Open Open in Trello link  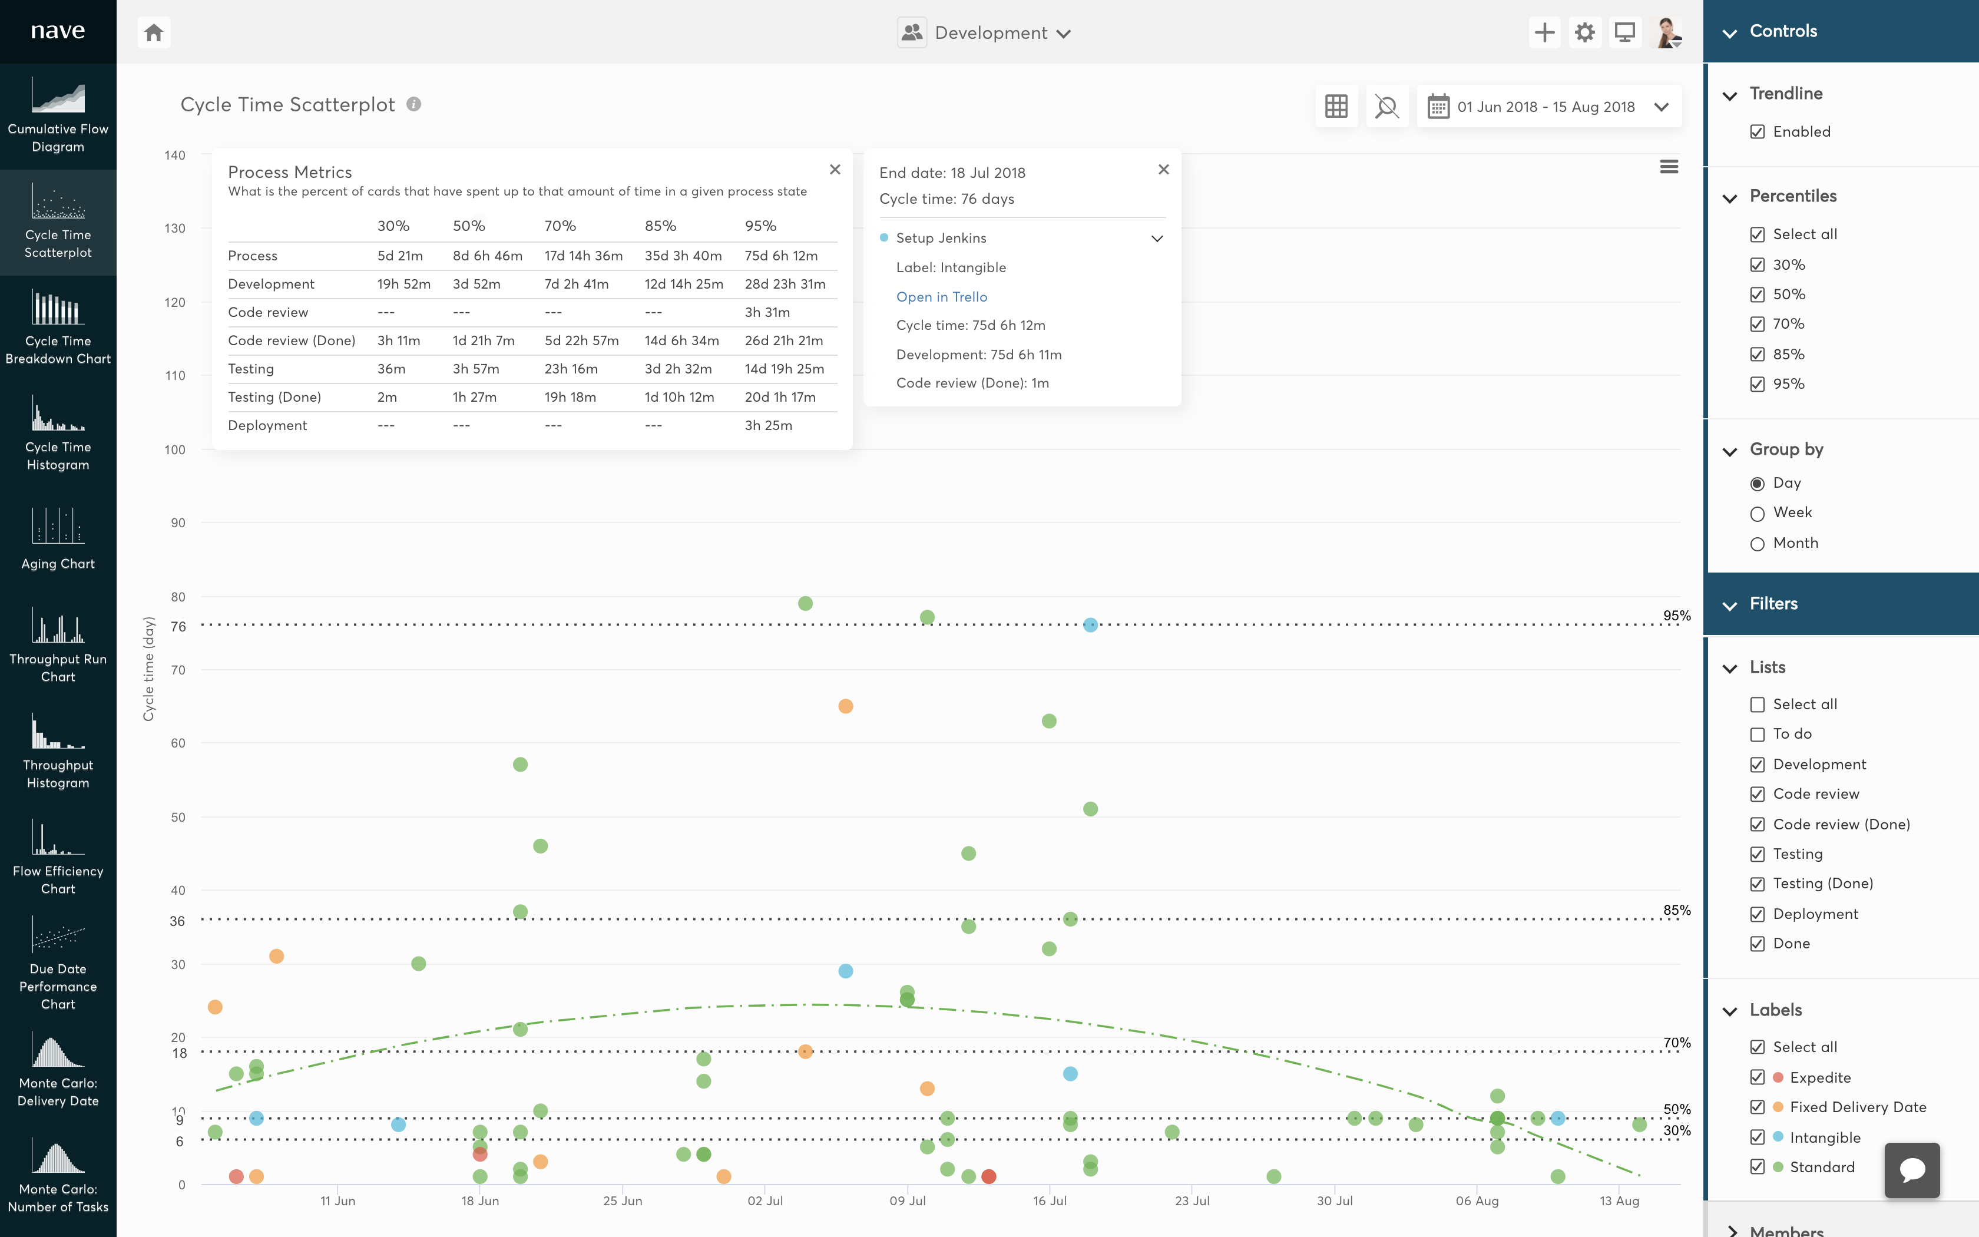(x=941, y=296)
